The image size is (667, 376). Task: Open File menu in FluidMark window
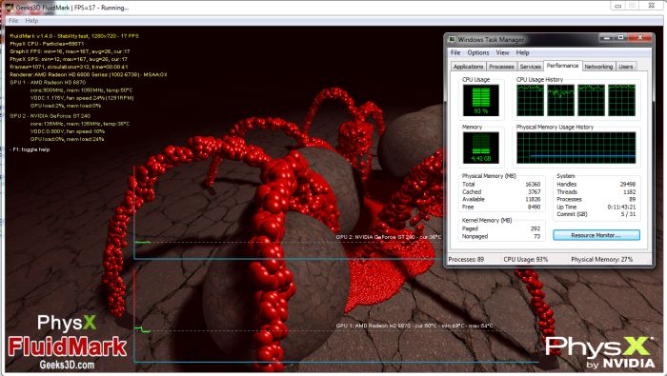[x=13, y=20]
